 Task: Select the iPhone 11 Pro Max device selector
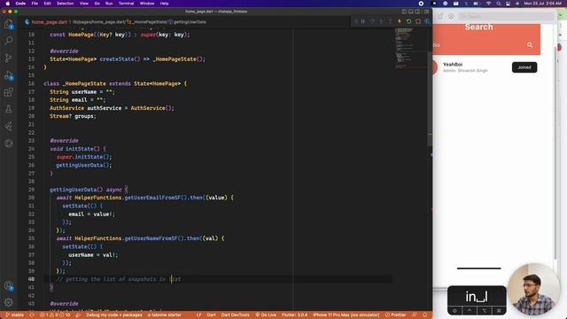click(346, 315)
